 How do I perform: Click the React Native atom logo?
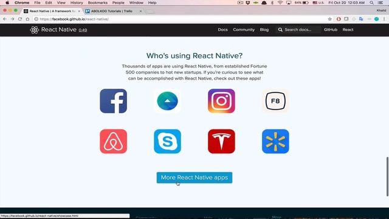(x=34, y=30)
